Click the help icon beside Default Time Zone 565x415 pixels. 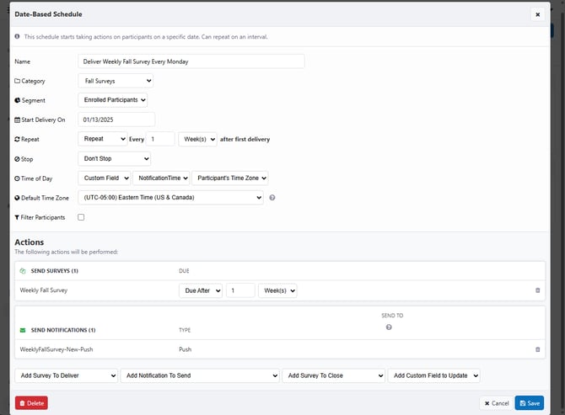[272, 198]
